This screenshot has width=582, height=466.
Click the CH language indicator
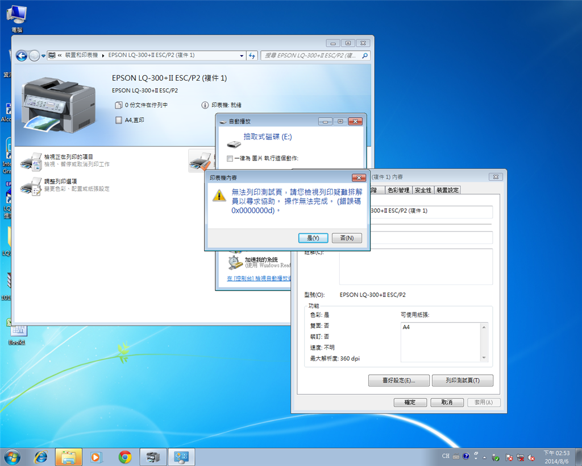[446, 456]
